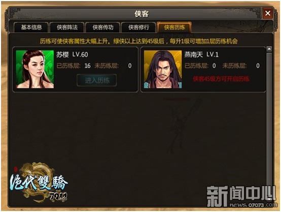Click 苏樱's 已历练层 value 16
This screenshot has height=212, width=281.
pos(87,66)
